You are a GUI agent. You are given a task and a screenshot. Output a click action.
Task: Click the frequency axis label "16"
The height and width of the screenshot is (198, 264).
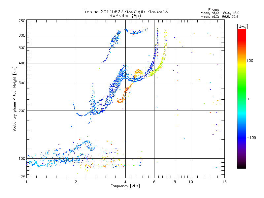[x=224, y=182]
